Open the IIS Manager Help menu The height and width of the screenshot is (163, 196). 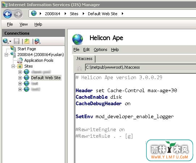[38, 24]
